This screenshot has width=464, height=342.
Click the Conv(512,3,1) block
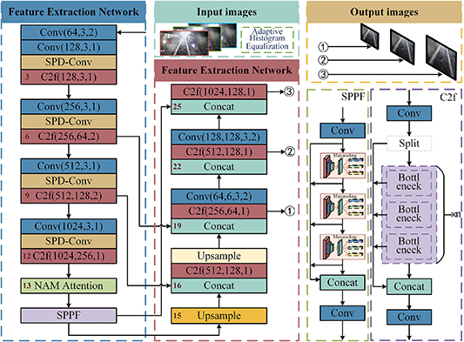tap(69, 166)
